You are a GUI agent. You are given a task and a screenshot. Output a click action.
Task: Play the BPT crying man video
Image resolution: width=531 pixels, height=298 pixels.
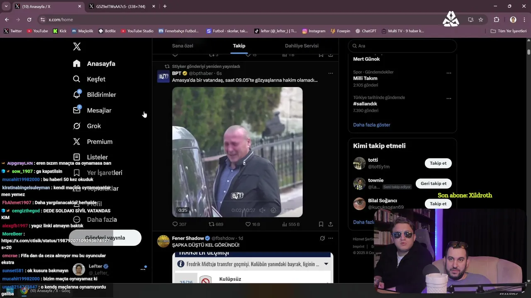pos(237,152)
